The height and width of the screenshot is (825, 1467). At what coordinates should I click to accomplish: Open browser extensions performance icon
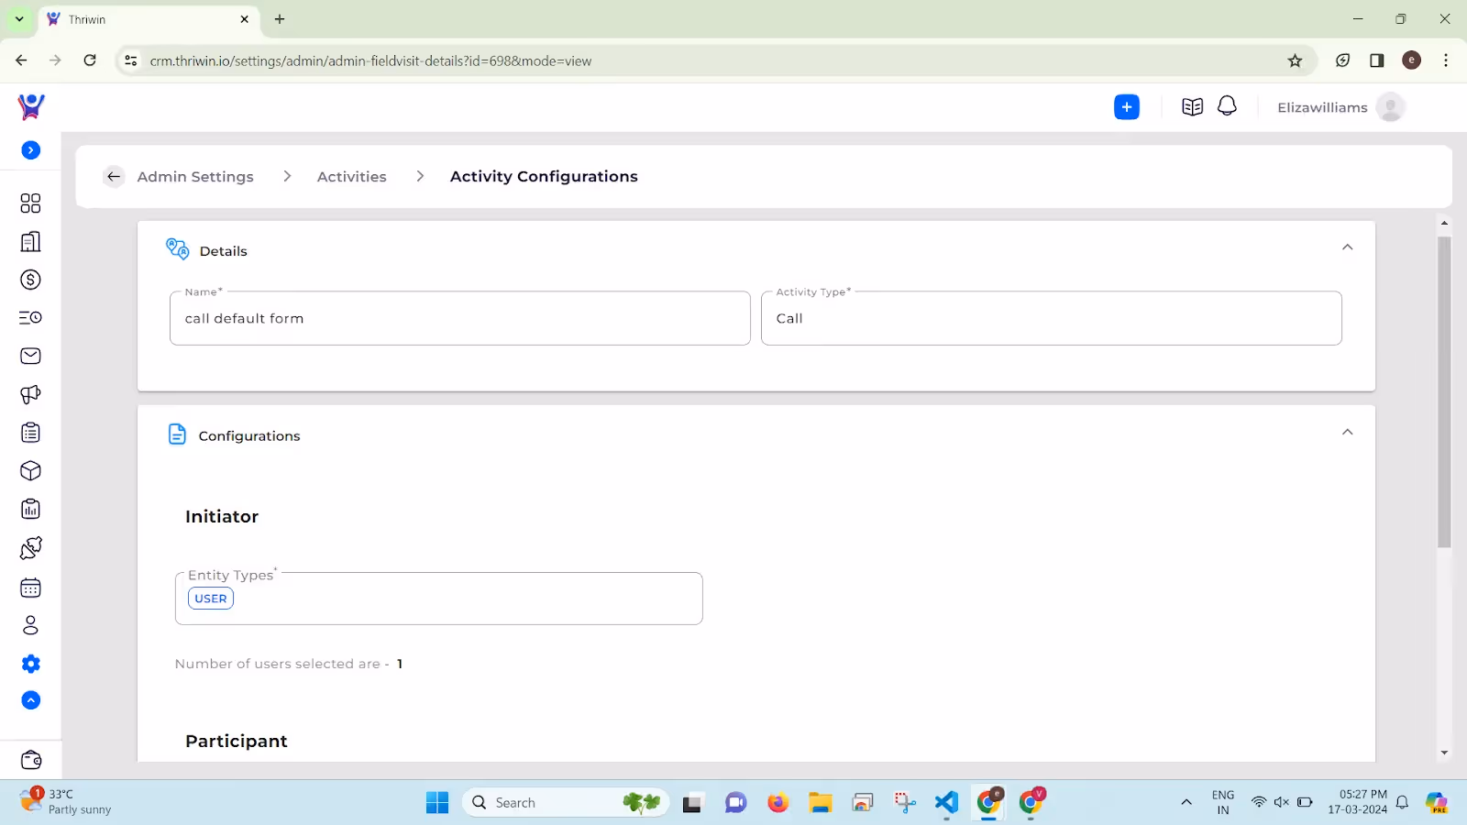point(1342,60)
